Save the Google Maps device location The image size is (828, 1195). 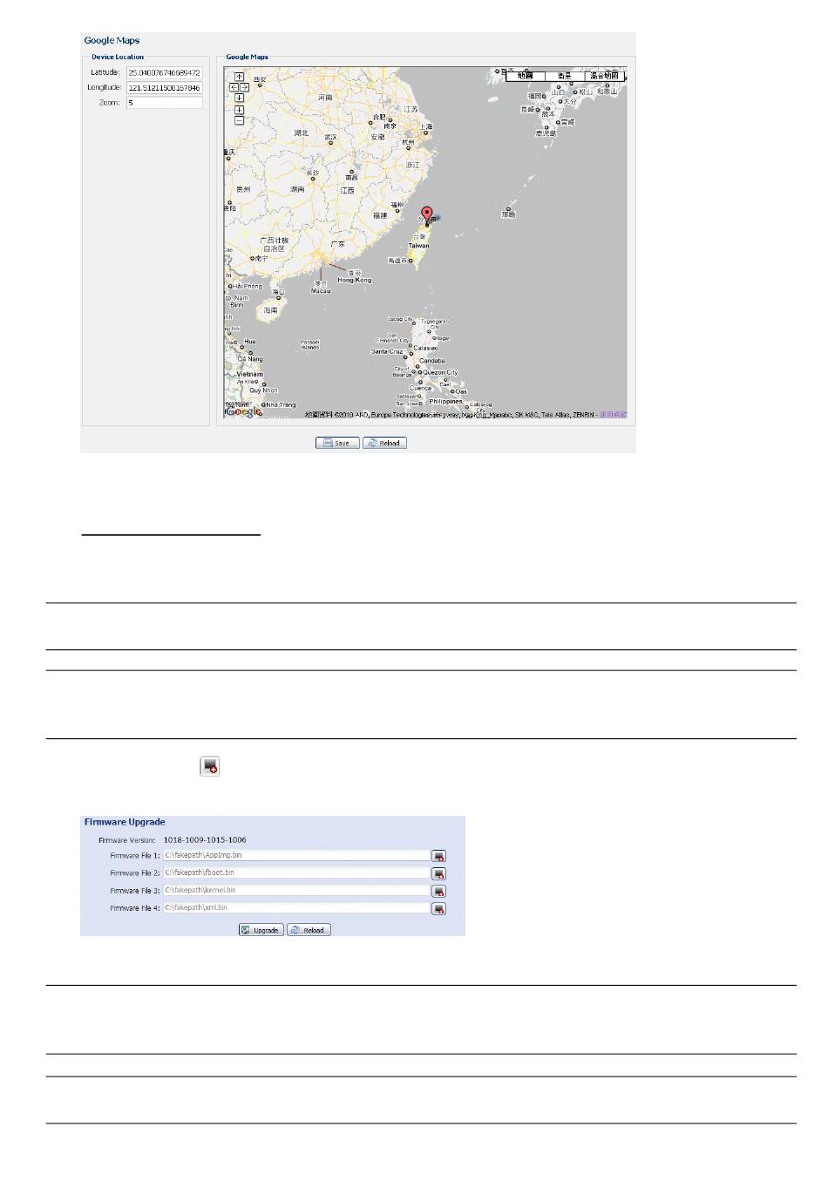(337, 443)
